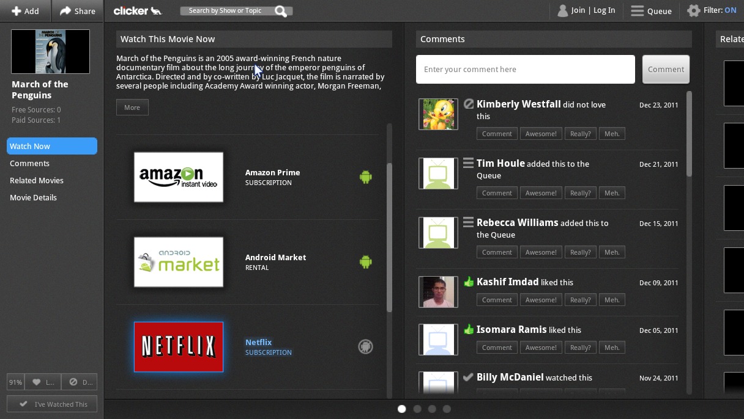Go to the Clicker home logo
Screen dimensions: 744x419
(x=138, y=10)
